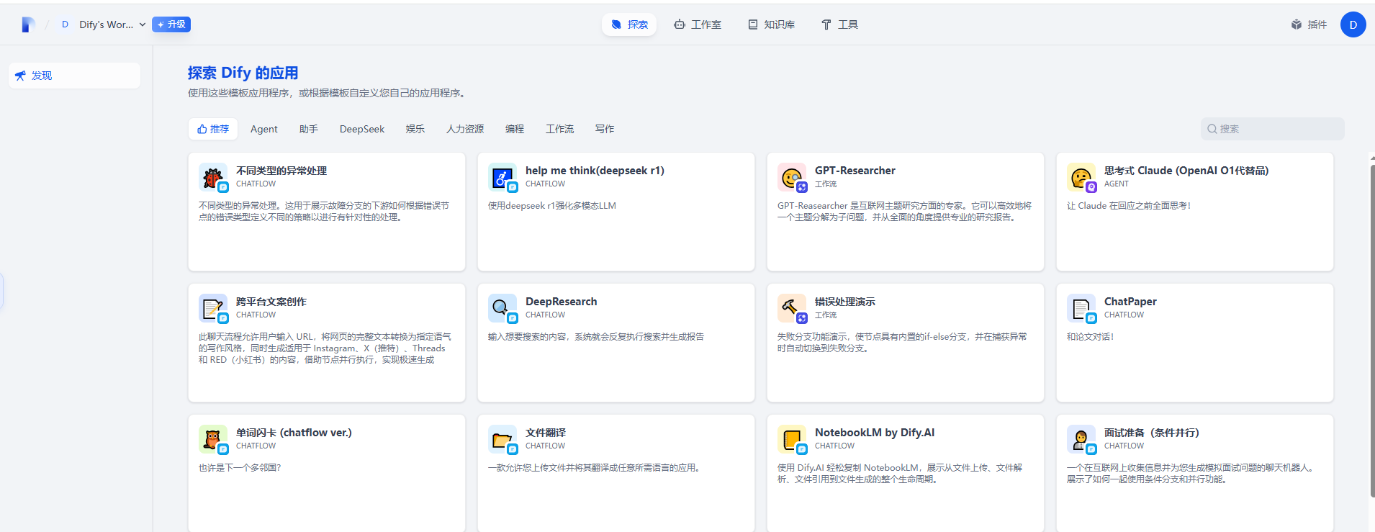Filter apps by Agent category
The width and height of the screenshot is (1375, 532).
[264, 129]
